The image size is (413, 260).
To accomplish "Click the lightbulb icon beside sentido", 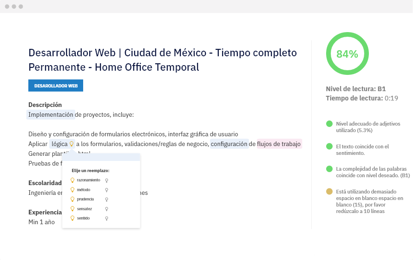I will point(72,218).
